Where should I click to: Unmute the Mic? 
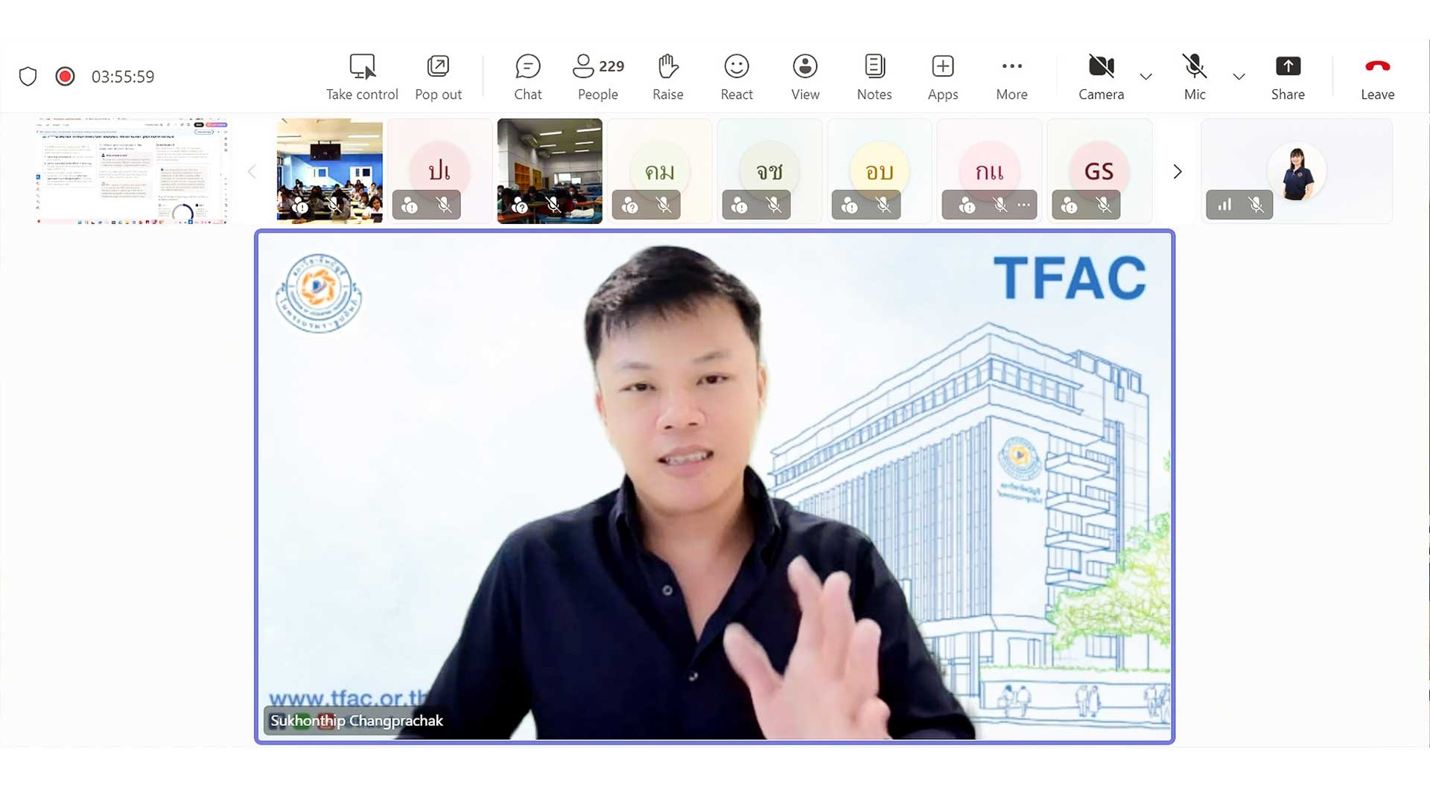tap(1195, 77)
